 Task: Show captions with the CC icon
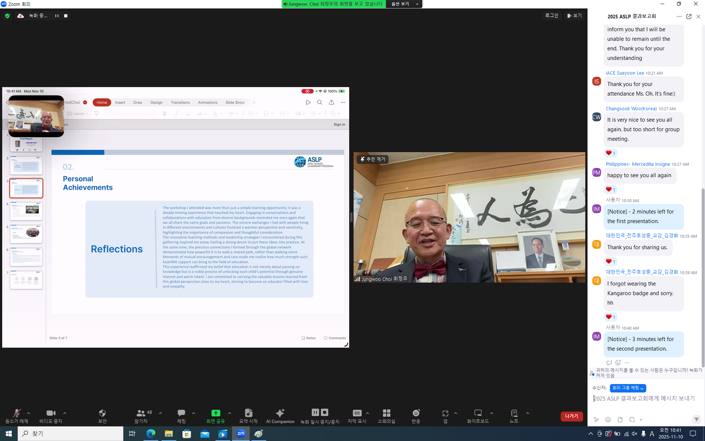(x=357, y=413)
